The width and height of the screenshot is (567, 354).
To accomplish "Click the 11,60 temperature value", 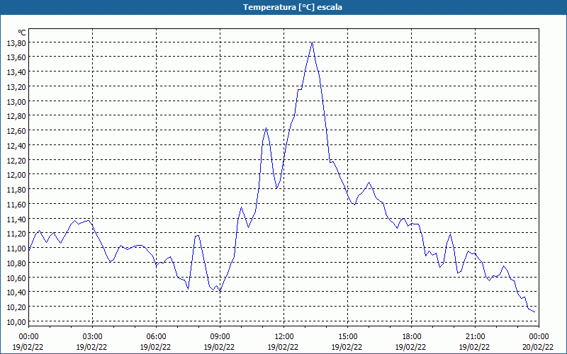I will (16, 205).
